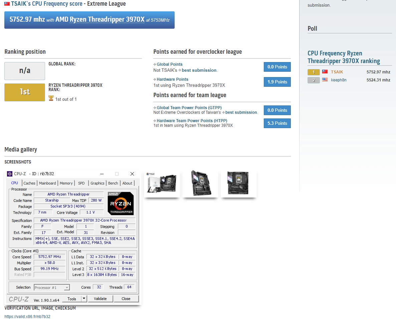This screenshot has width=396, height=319.
Task: Click the trophy icon beside 1st out of 1
Action: point(51,99)
